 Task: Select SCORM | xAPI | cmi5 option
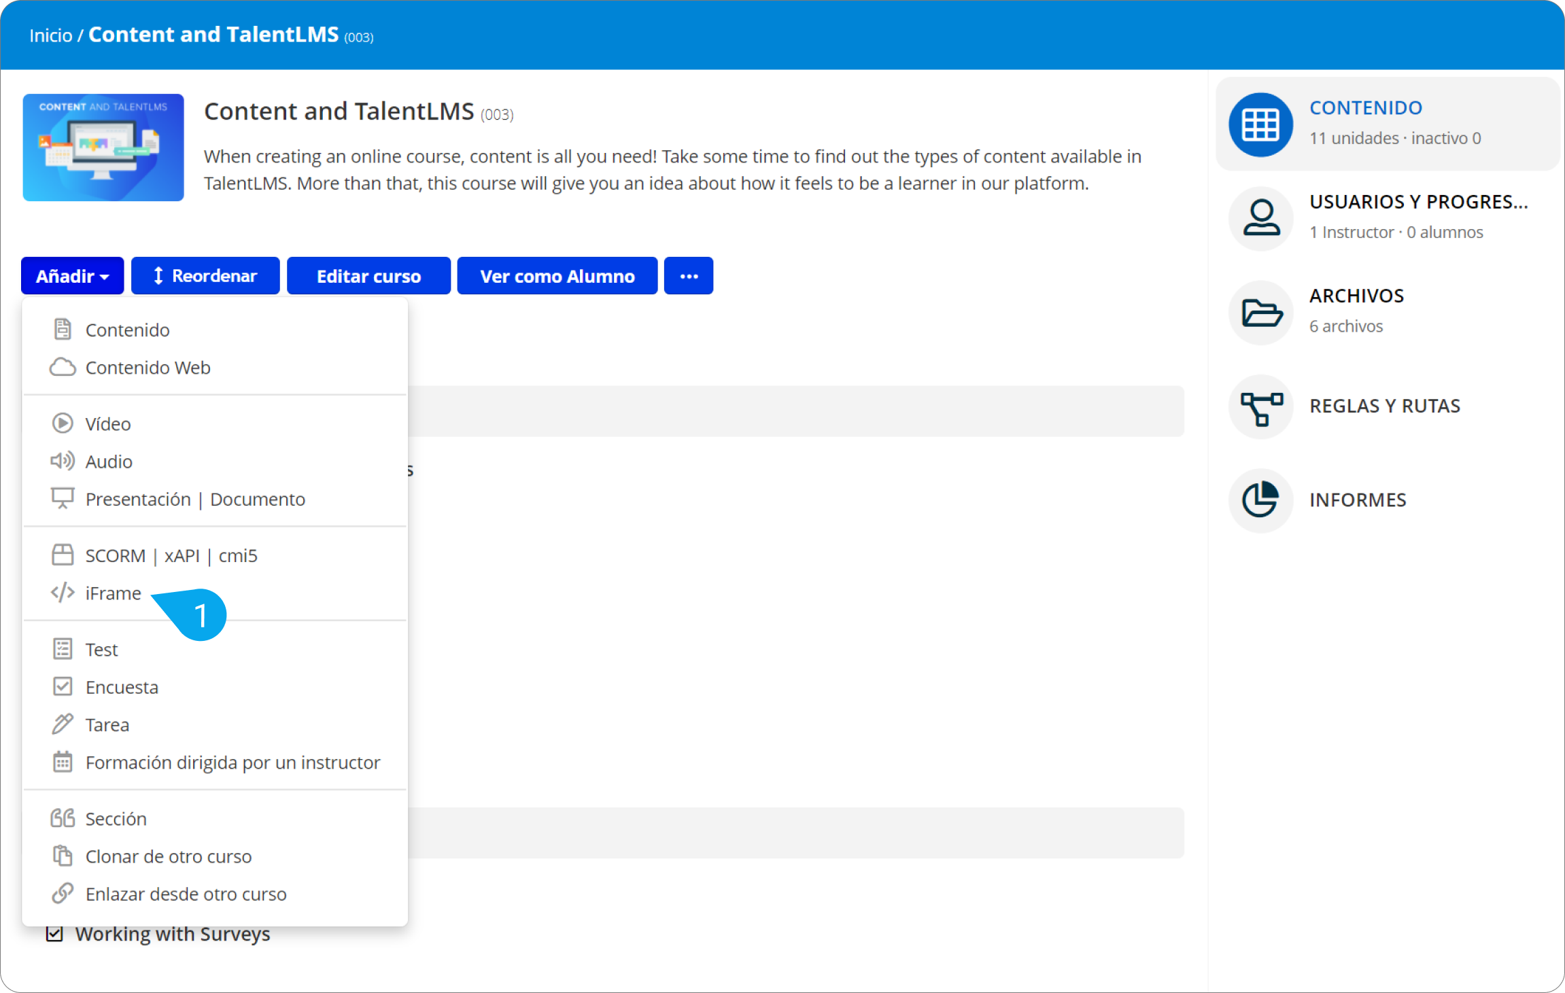(215, 555)
